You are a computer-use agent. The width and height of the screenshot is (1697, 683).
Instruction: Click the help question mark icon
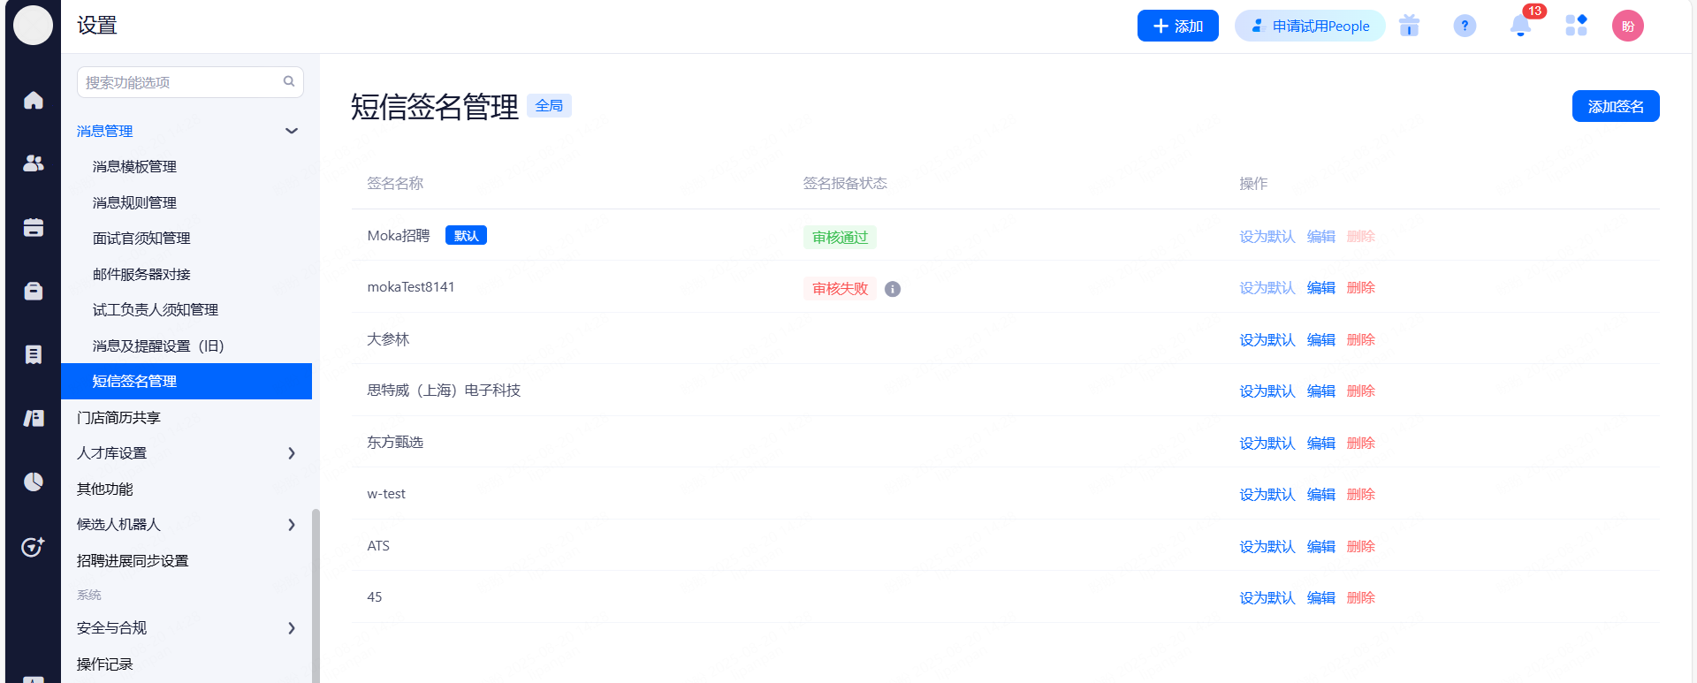[x=1465, y=26]
